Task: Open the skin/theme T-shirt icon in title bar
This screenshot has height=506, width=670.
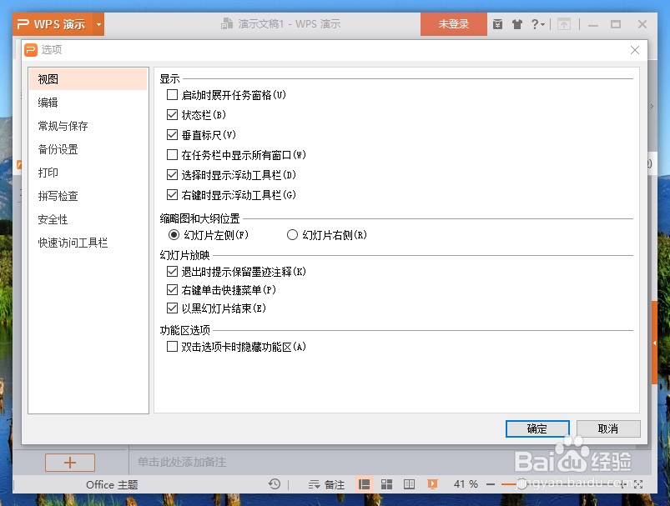Action: 516,24
